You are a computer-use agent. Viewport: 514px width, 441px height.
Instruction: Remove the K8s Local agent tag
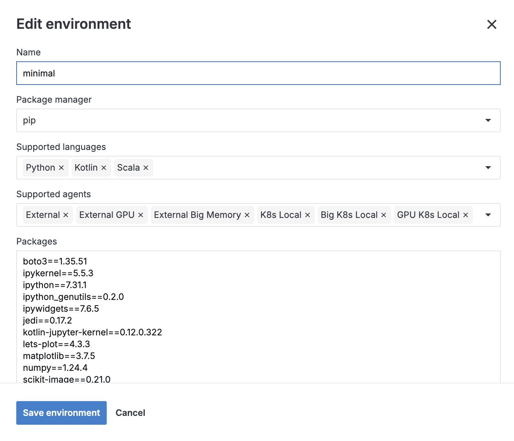pyautogui.click(x=308, y=215)
